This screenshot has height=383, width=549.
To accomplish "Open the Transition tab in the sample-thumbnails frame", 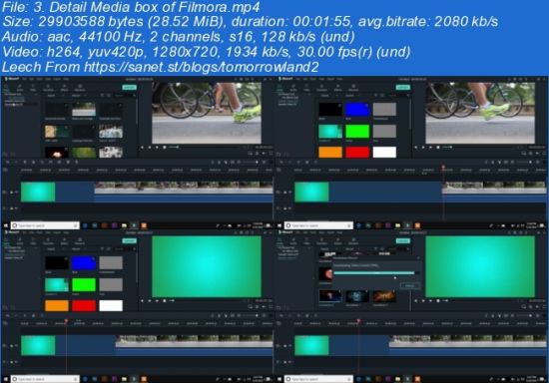I will [x=48, y=88].
